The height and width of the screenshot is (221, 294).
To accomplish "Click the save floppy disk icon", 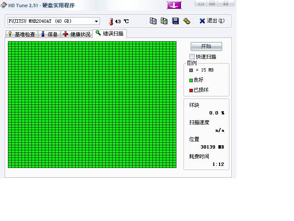I will (x=176, y=21).
